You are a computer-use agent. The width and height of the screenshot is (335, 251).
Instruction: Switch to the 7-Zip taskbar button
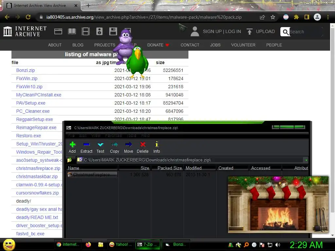pos(148,244)
